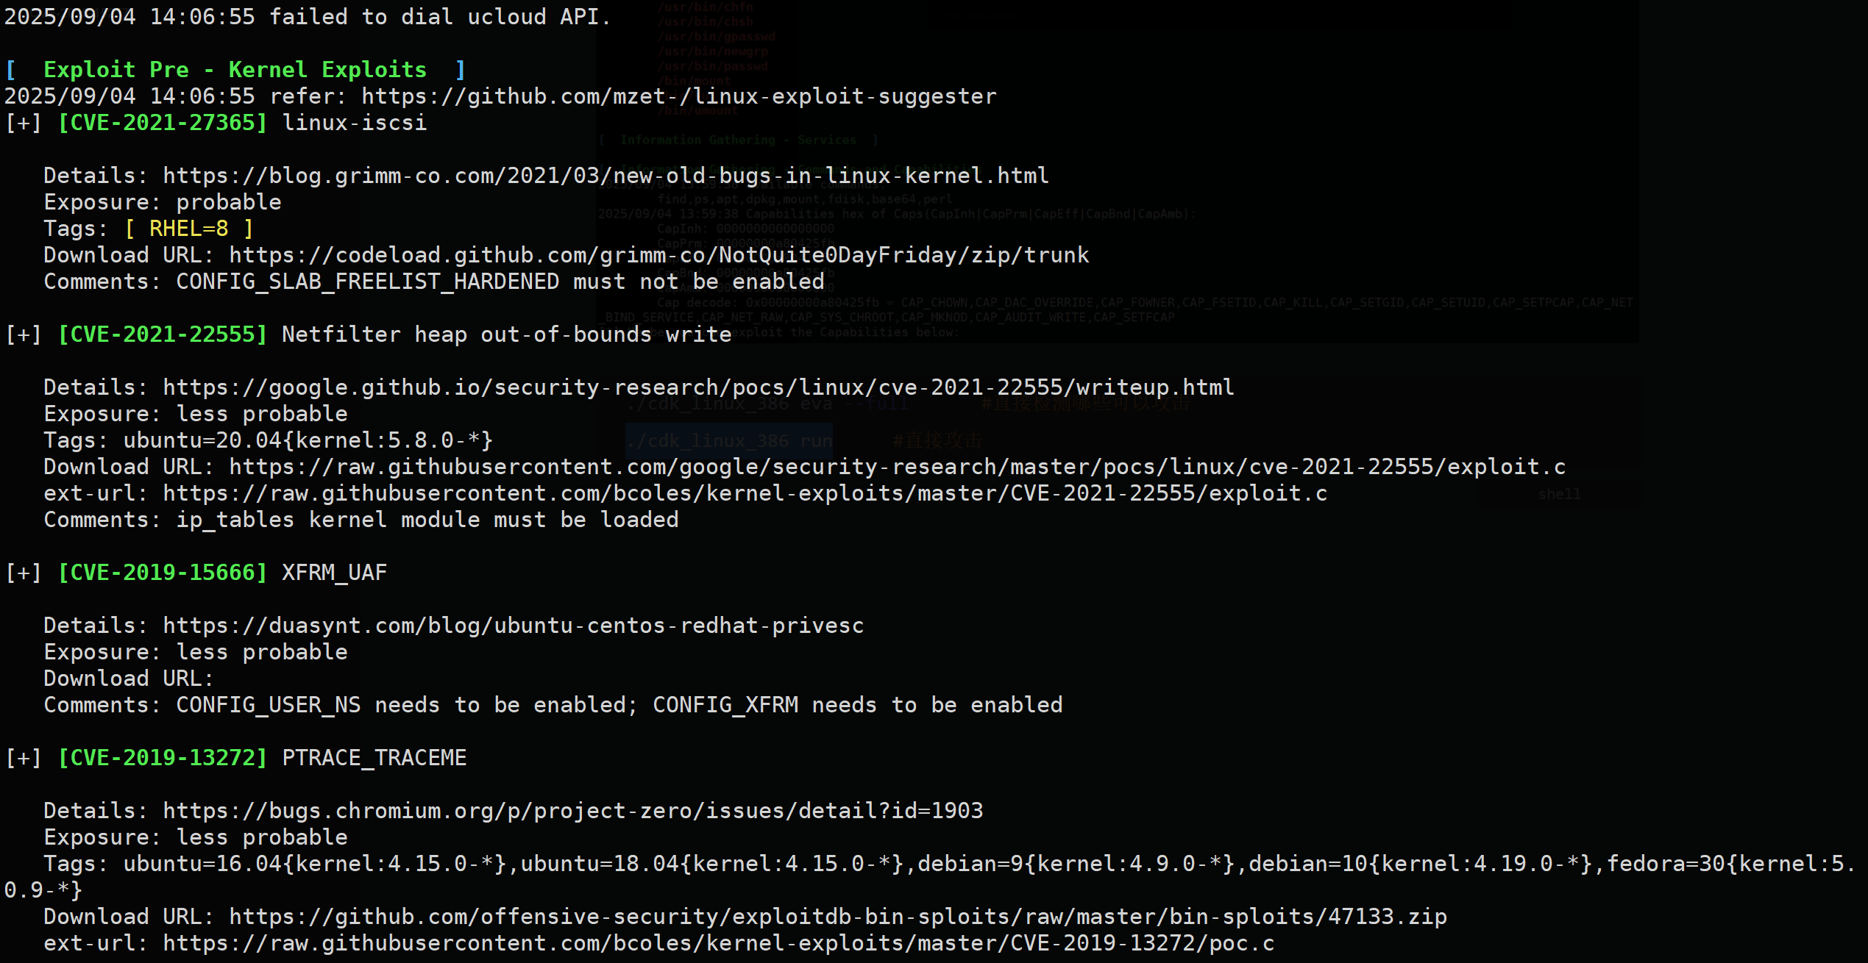Open the bcoles CVE-2019-13272 poc.c ext-url
Image resolution: width=1868 pixels, height=963 pixels.
tap(719, 943)
